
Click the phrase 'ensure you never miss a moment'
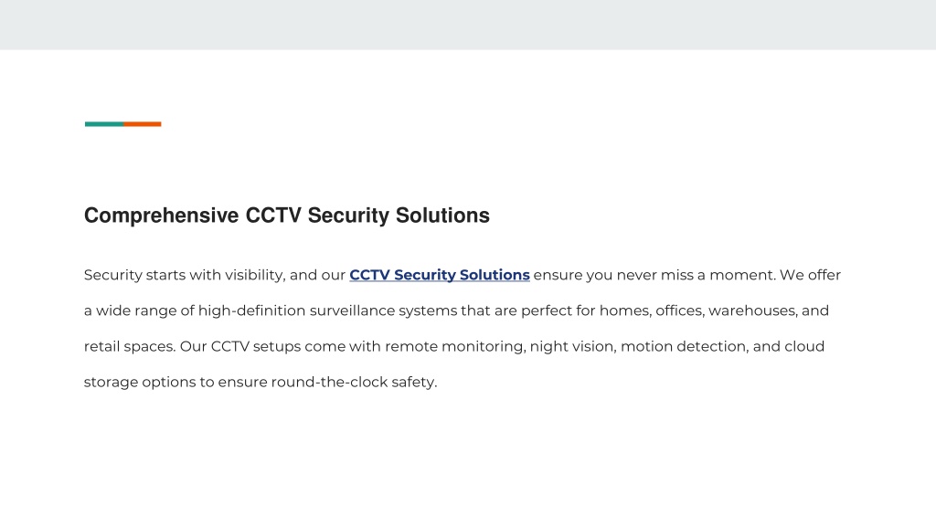654,275
